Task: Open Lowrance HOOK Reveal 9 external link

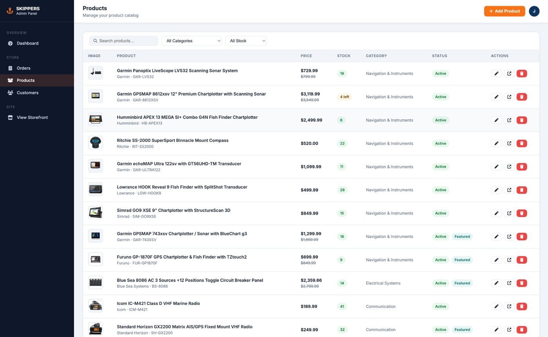Action: [x=509, y=190]
